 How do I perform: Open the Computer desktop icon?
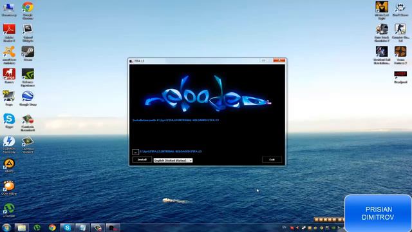point(9,10)
